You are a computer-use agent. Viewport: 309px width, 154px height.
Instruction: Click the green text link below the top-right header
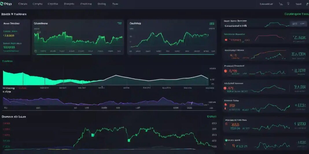(296, 14)
